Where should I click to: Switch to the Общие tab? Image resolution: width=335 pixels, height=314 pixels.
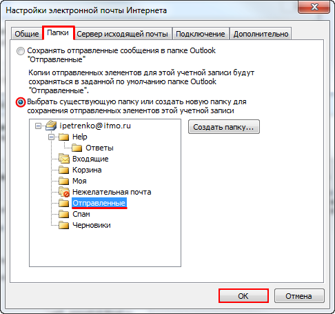tap(27, 34)
